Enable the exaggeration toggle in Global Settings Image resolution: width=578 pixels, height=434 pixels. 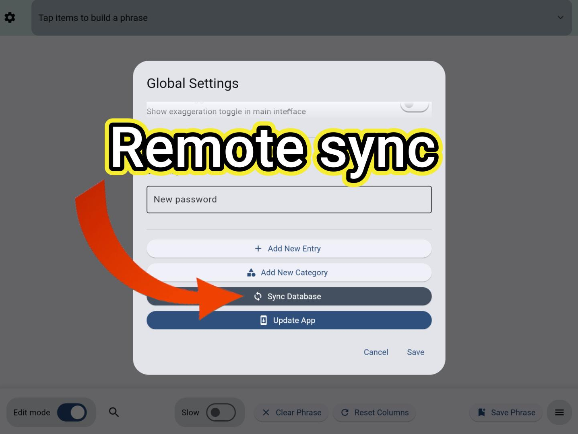click(415, 105)
